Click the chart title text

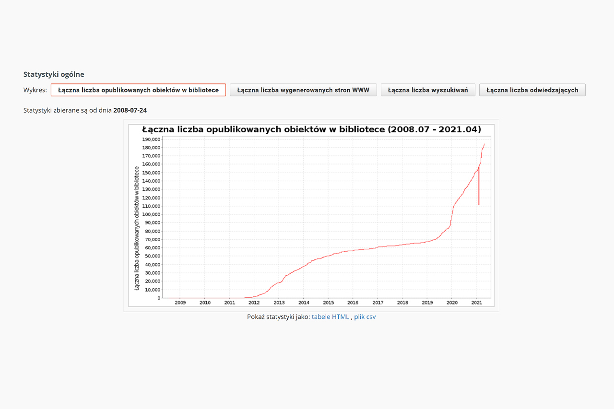click(311, 129)
